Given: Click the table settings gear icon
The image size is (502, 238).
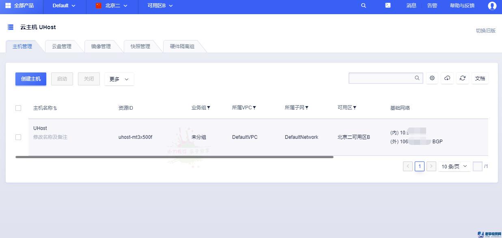Looking at the screenshot, I should pyautogui.click(x=432, y=78).
